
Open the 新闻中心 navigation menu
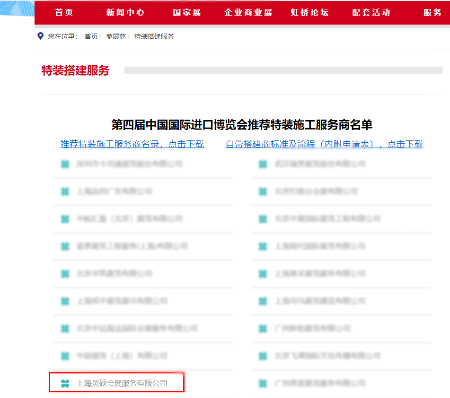pyautogui.click(x=125, y=12)
